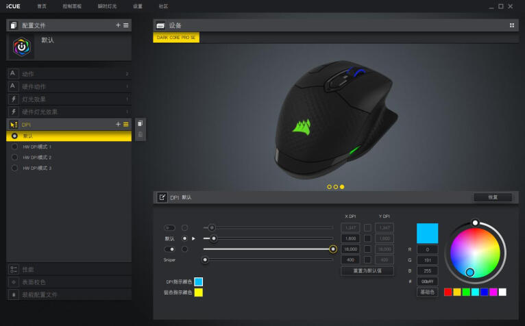Image resolution: width=525 pixels, height=326 pixels.
Task: Check the X/Y DPI link box for 18,000
Action: 367,249
